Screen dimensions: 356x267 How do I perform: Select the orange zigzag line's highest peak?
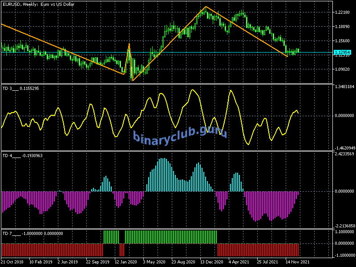(206, 7)
